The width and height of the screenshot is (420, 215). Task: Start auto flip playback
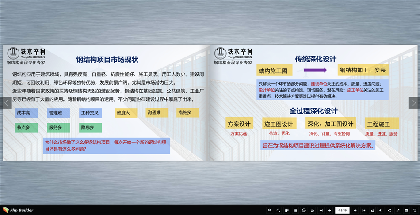pyautogui.click(x=304, y=211)
